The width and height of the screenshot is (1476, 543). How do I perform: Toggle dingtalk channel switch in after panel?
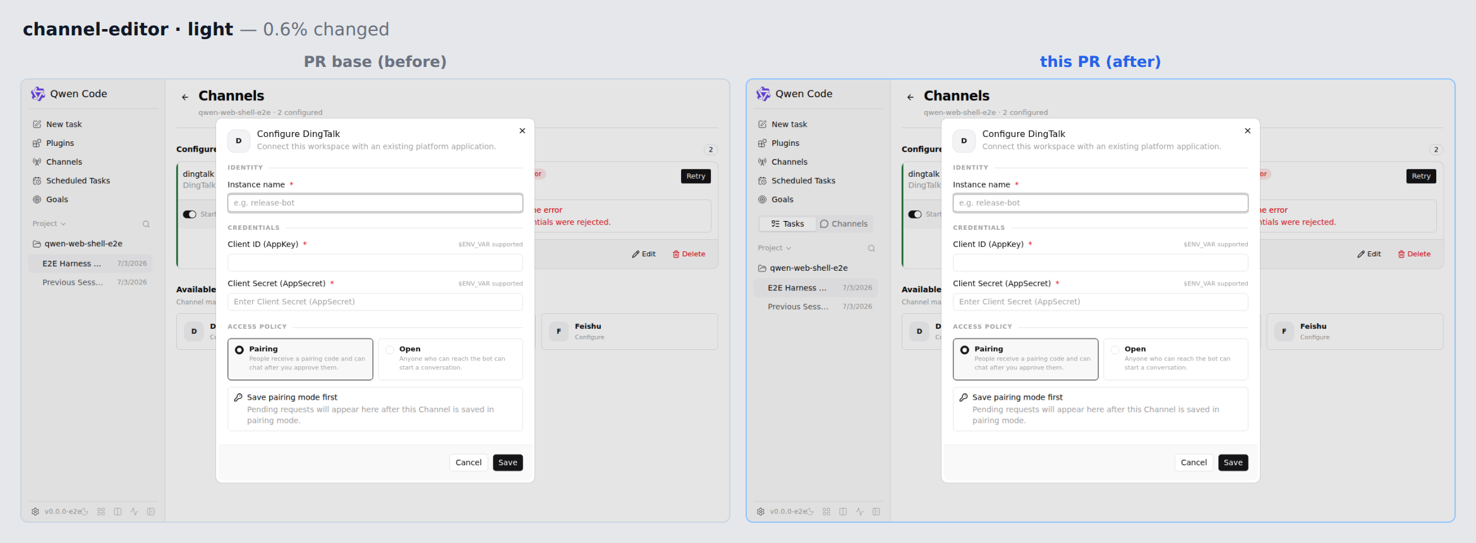(915, 214)
